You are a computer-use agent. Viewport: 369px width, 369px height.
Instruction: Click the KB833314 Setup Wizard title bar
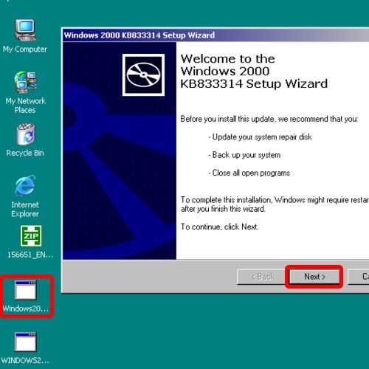pyautogui.click(x=215, y=35)
